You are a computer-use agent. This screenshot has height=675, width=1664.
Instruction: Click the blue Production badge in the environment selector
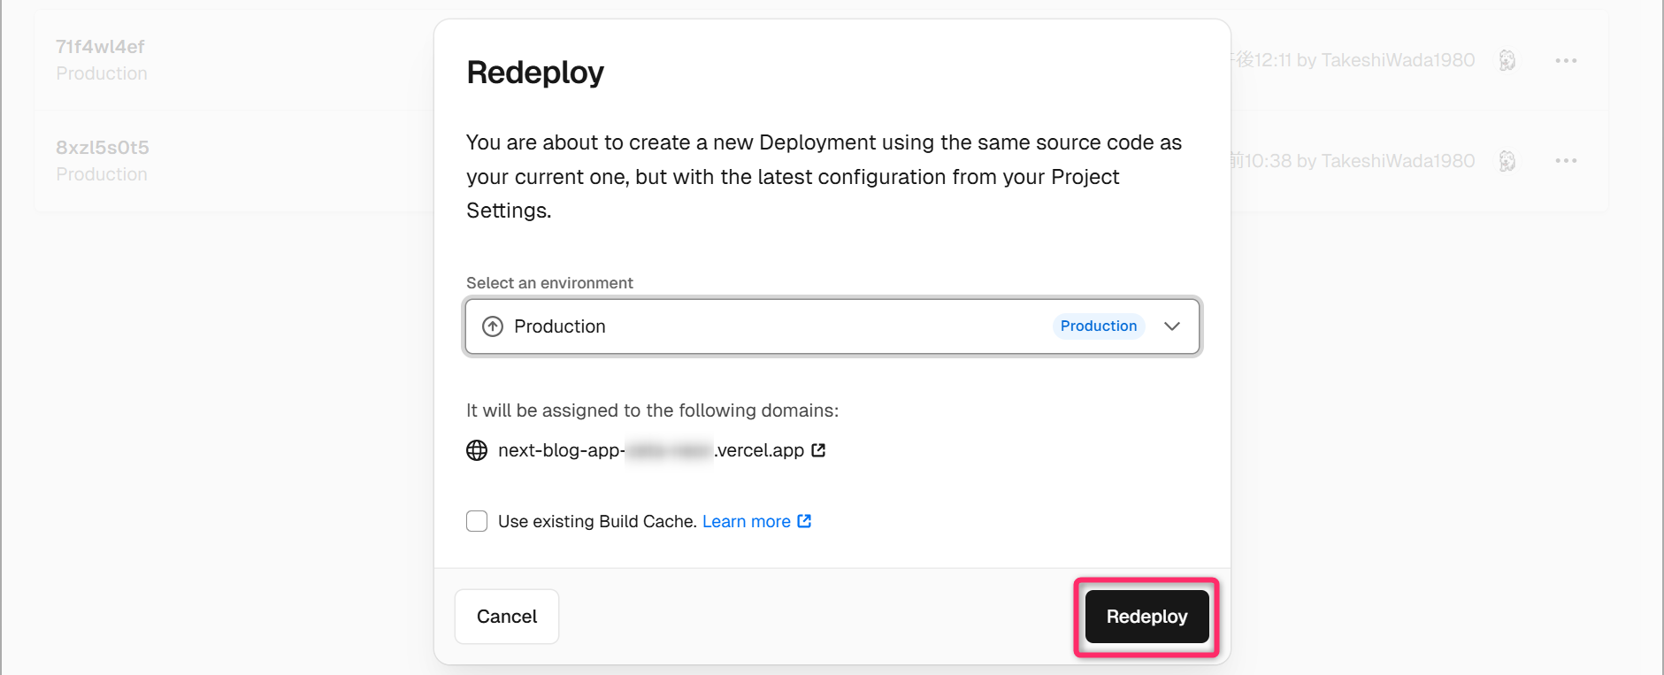(x=1098, y=326)
